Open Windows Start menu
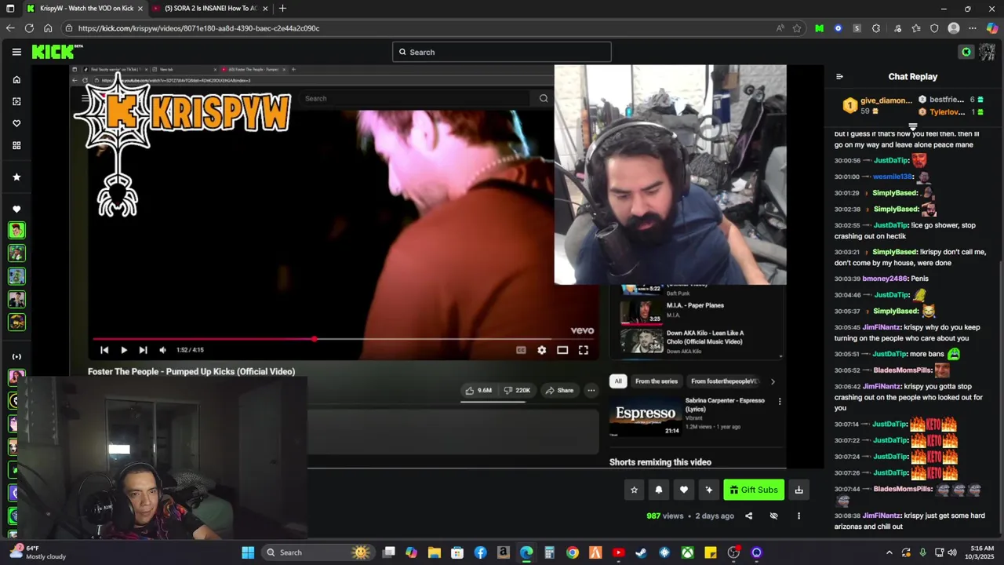The width and height of the screenshot is (1004, 565). coord(248,552)
